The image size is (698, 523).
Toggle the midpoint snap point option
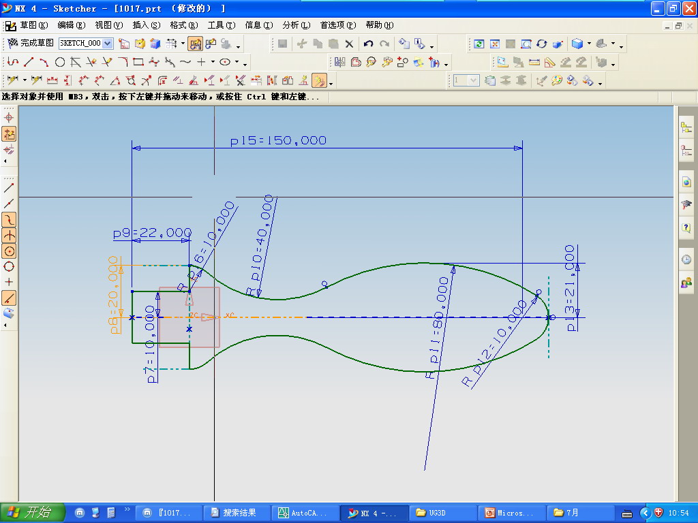click(10, 203)
